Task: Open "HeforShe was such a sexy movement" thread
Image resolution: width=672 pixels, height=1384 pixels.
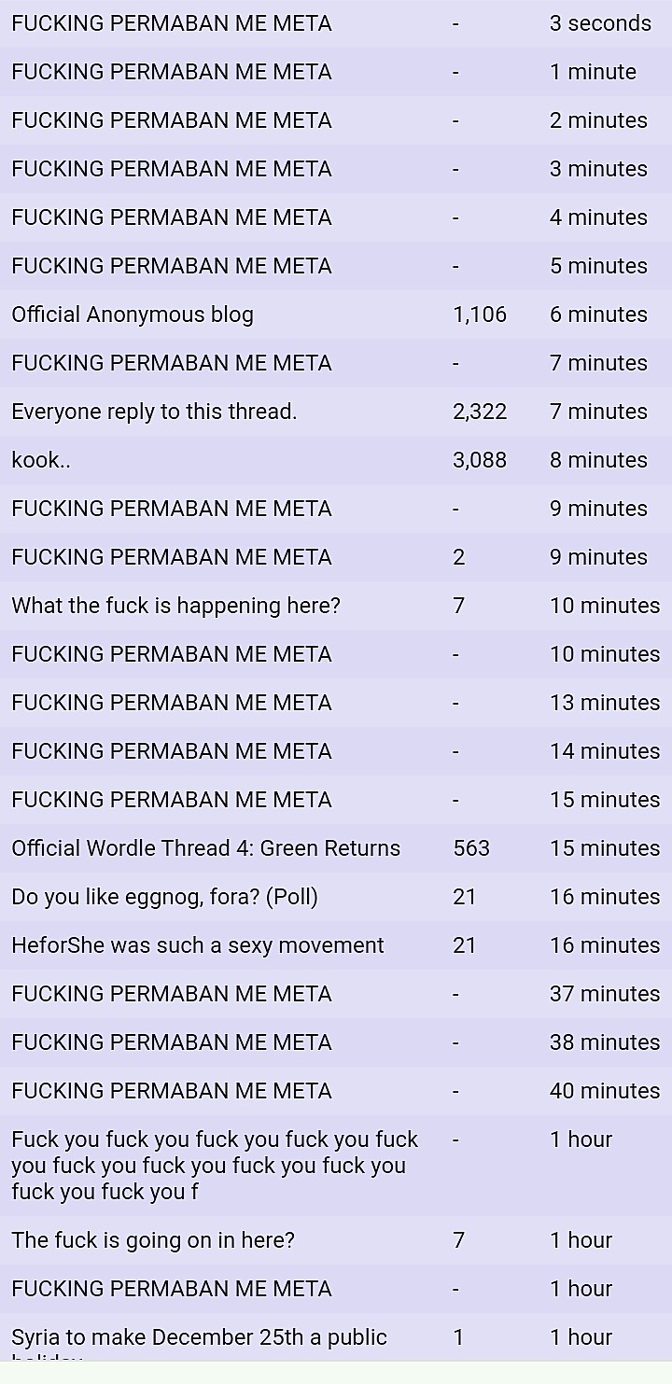Action: [197, 945]
